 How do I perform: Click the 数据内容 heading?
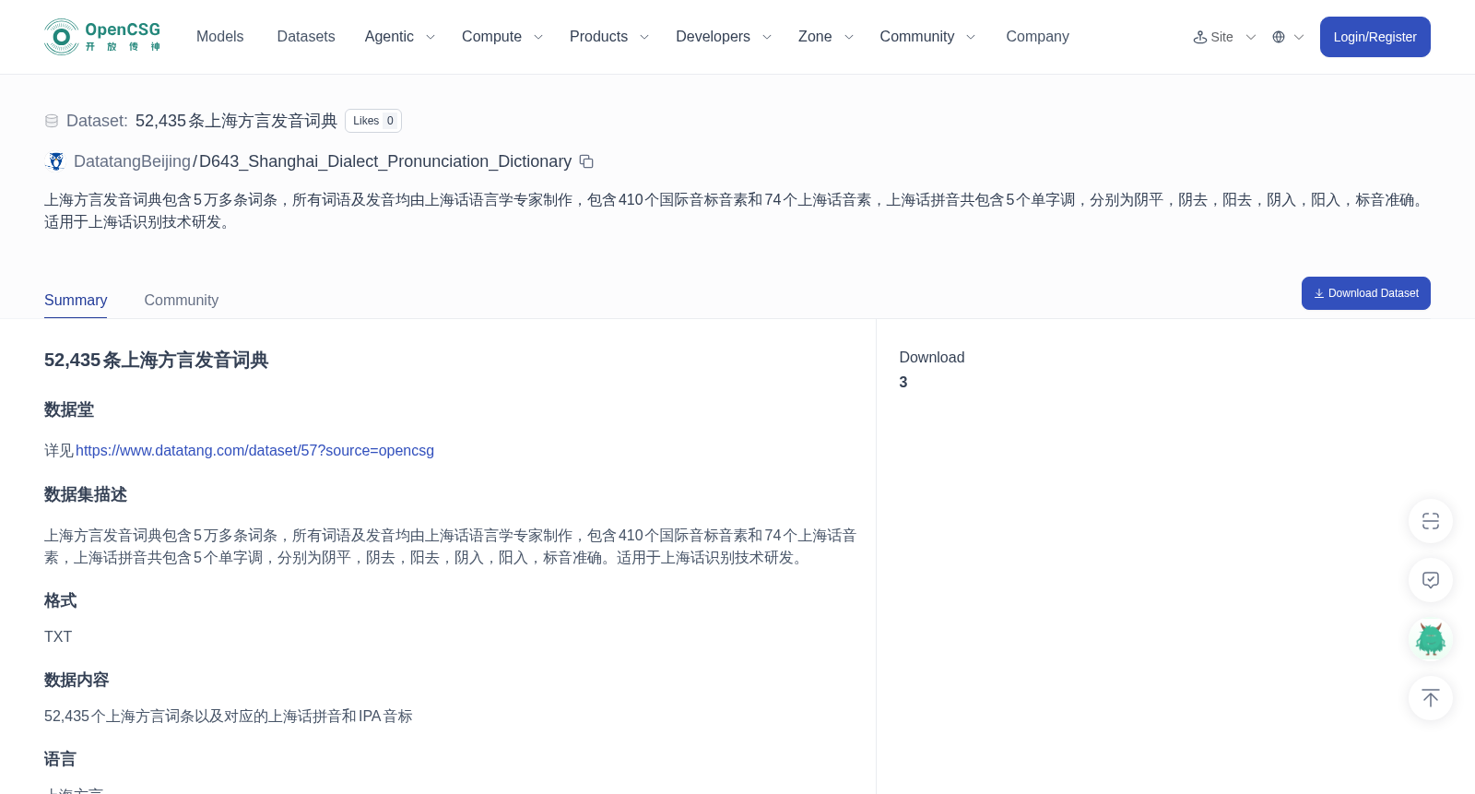77,681
